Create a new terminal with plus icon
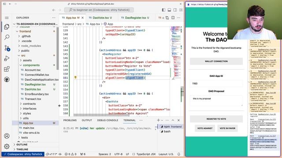The height and width of the screenshot is (158, 282). tap(158, 120)
